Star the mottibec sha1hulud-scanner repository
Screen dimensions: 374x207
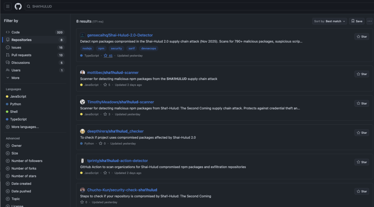point(361,74)
